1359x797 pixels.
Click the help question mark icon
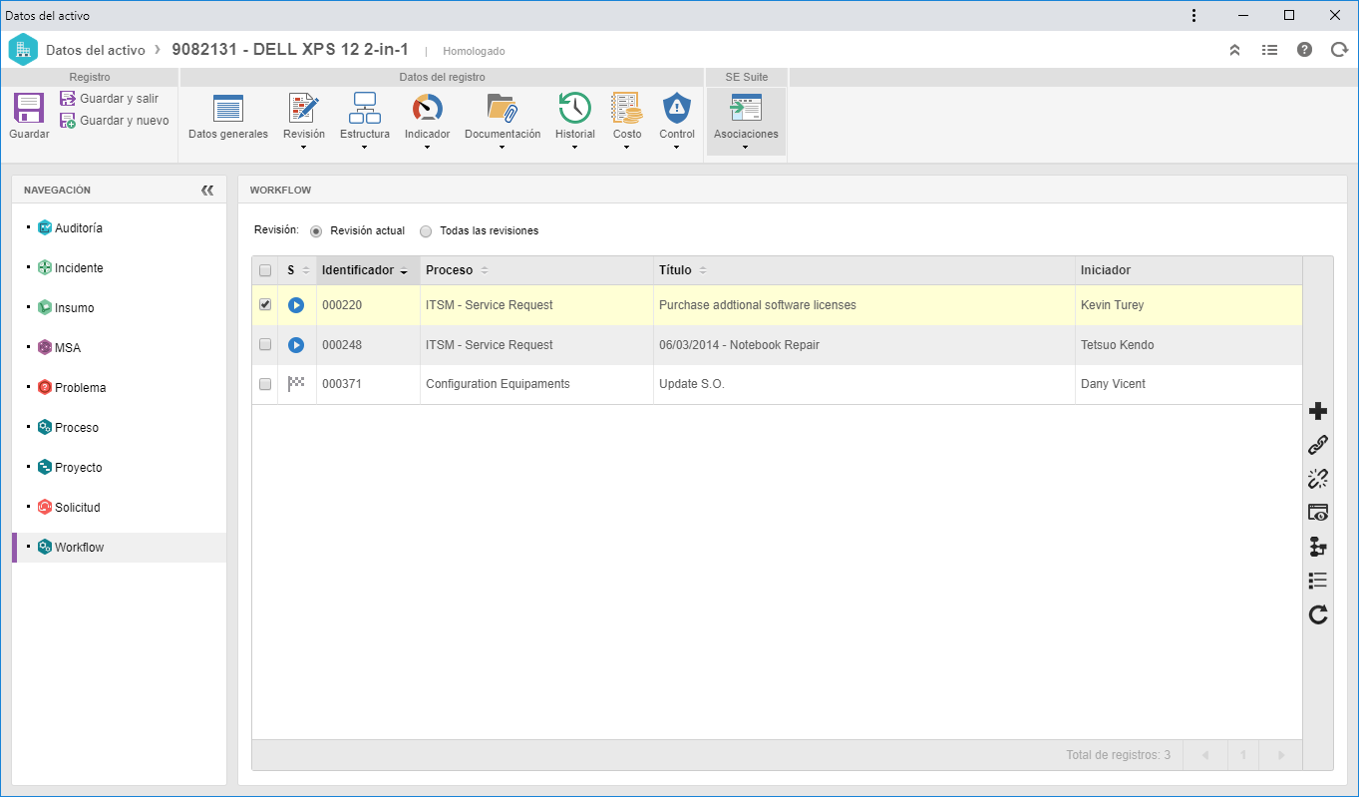pos(1304,50)
